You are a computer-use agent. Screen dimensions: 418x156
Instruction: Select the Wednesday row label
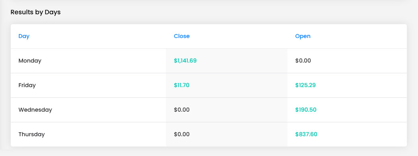pos(35,110)
